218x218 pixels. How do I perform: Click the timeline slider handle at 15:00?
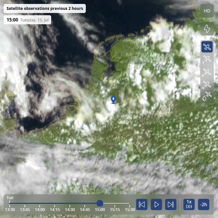tap(100, 203)
